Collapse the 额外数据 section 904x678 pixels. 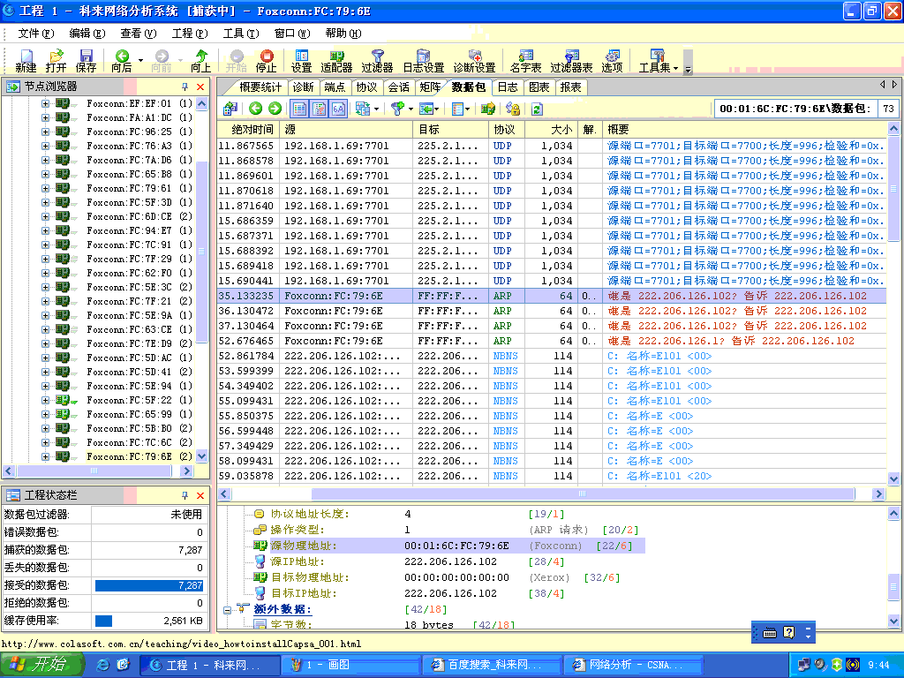(227, 609)
